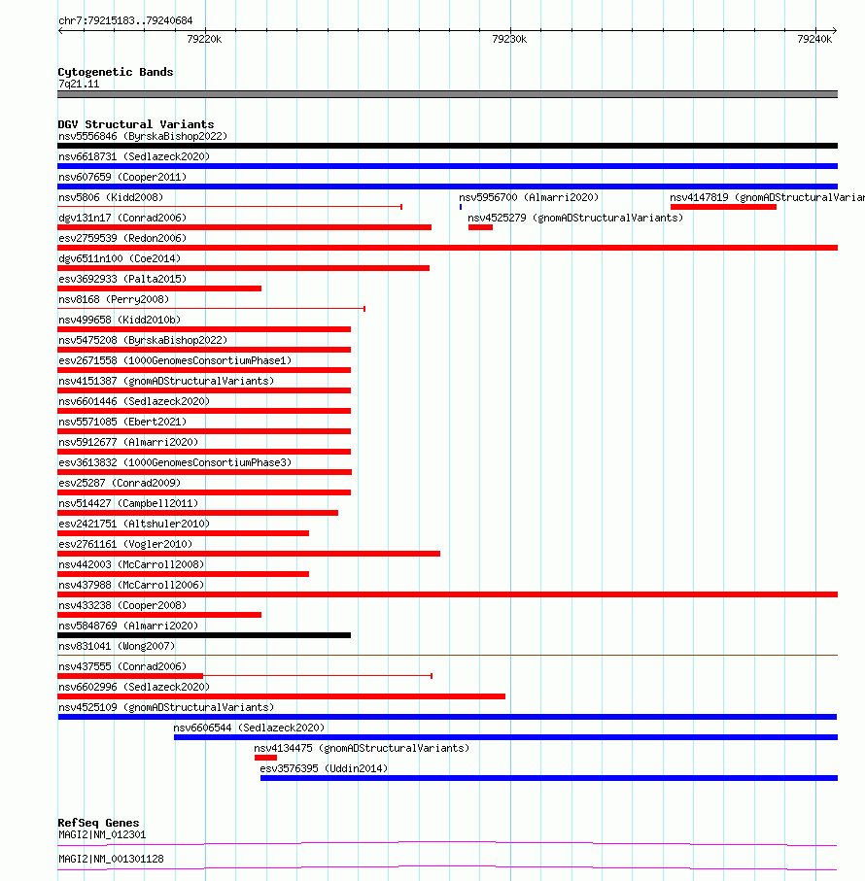Select nsv4147819 gnomAD variant label
This screenshot has height=881, width=865.
click(767, 198)
